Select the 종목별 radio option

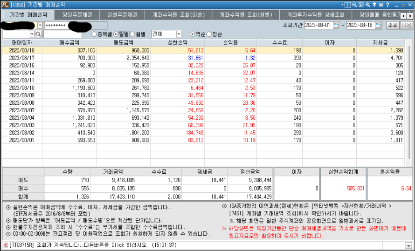point(94,34)
